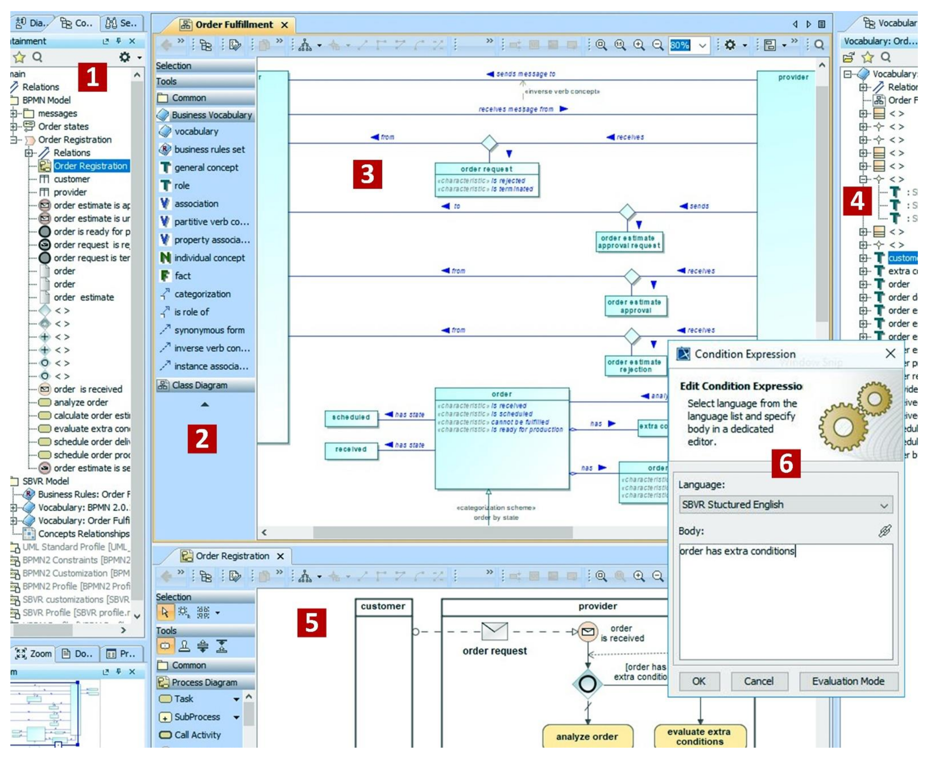This screenshot has width=927, height=758.
Task: Expand the messages folder in tree
Action: (x=14, y=114)
